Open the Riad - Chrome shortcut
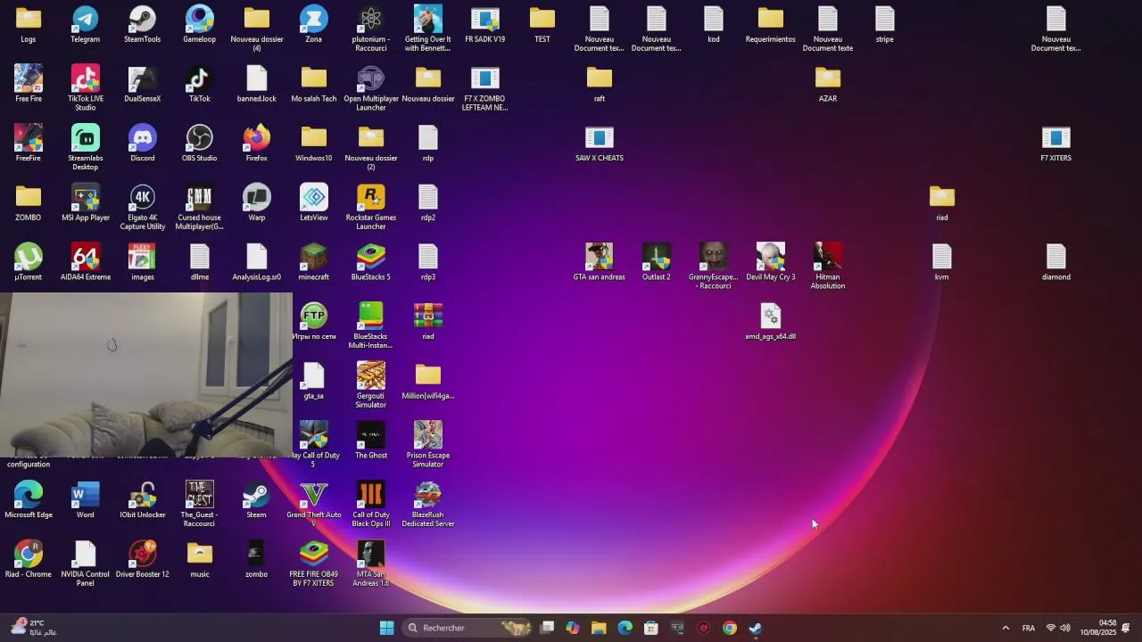1142x642 pixels. 29,559
